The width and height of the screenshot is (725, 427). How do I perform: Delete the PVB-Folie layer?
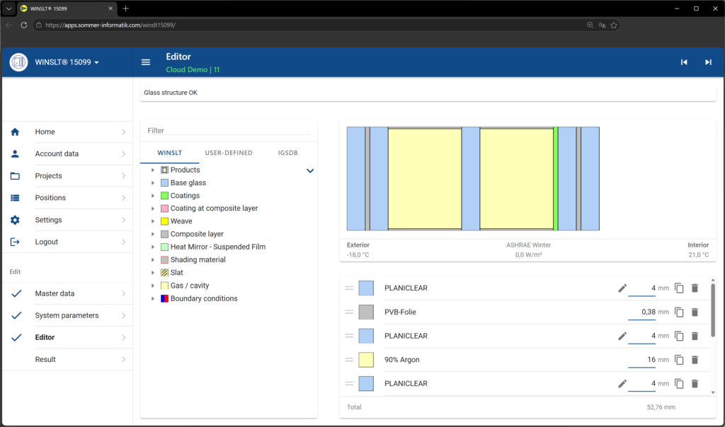(x=695, y=312)
